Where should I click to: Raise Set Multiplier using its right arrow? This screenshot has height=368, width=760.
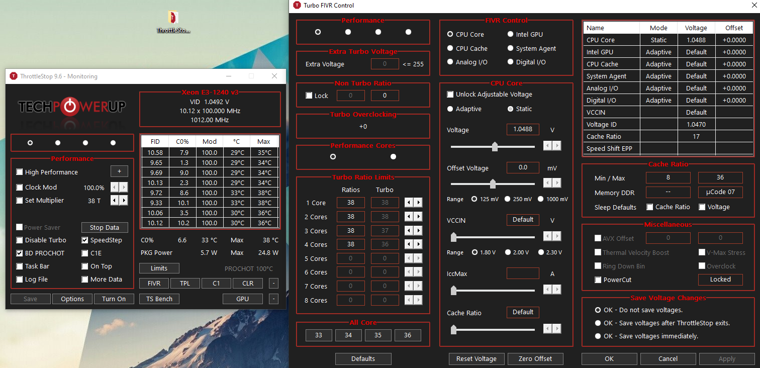tap(123, 201)
